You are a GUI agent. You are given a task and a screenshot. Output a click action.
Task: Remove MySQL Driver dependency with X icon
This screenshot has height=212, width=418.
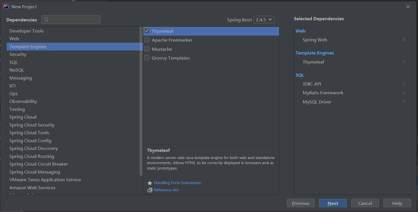pos(404,101)
